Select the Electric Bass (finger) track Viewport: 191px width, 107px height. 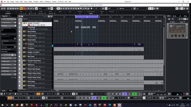coord(34,69)
